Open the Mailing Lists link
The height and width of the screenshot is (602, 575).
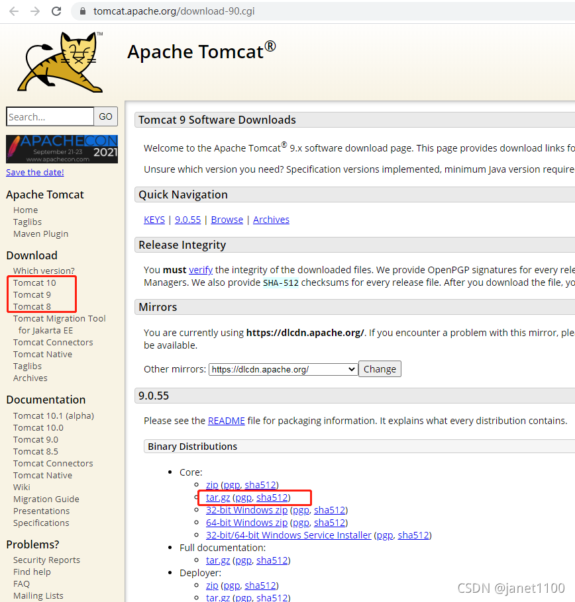click(38, 596)
